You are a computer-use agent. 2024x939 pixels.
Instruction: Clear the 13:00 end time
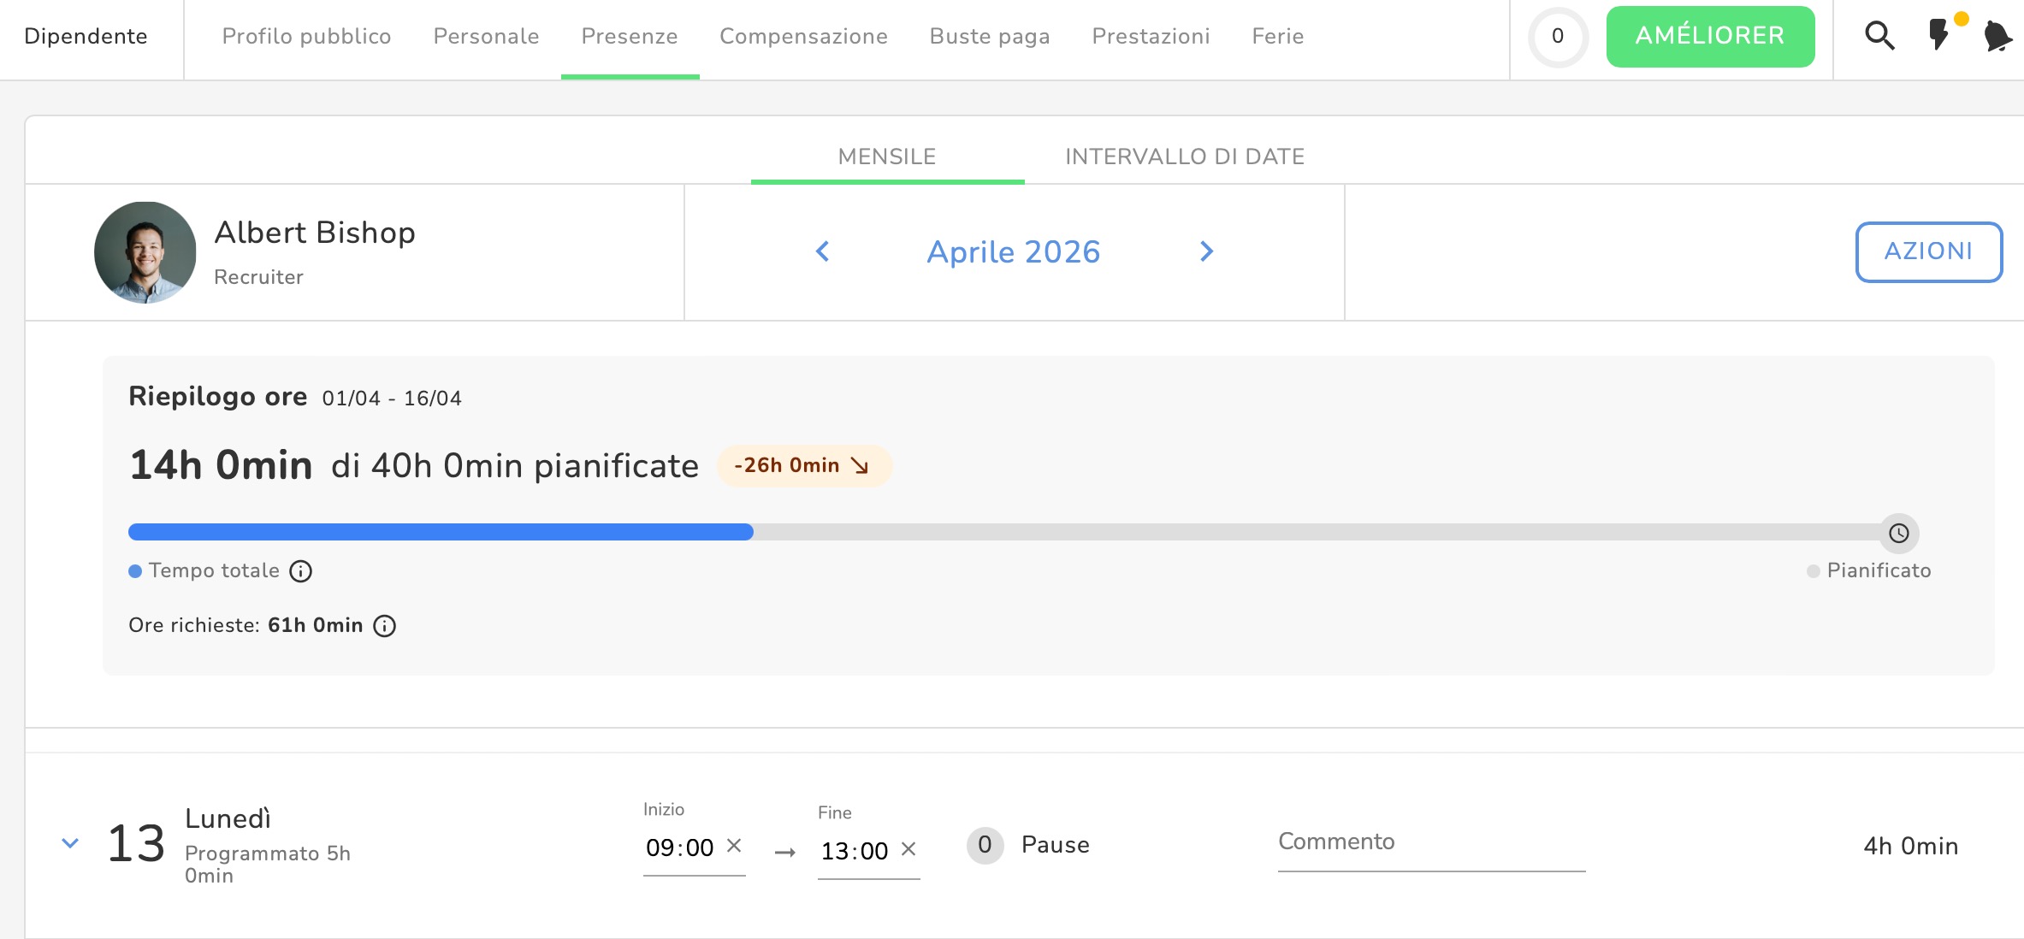tap(908, 849)
